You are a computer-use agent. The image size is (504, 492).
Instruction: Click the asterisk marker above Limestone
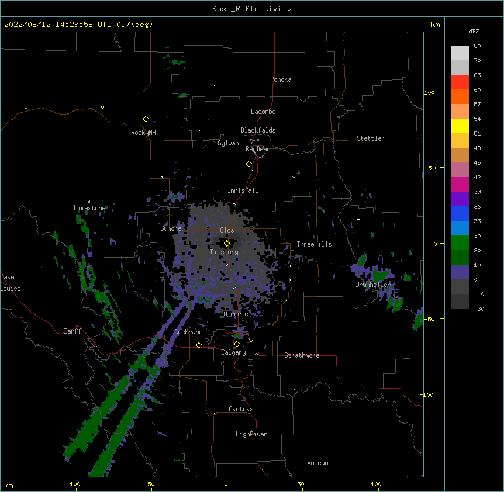[x=89, y=202]
